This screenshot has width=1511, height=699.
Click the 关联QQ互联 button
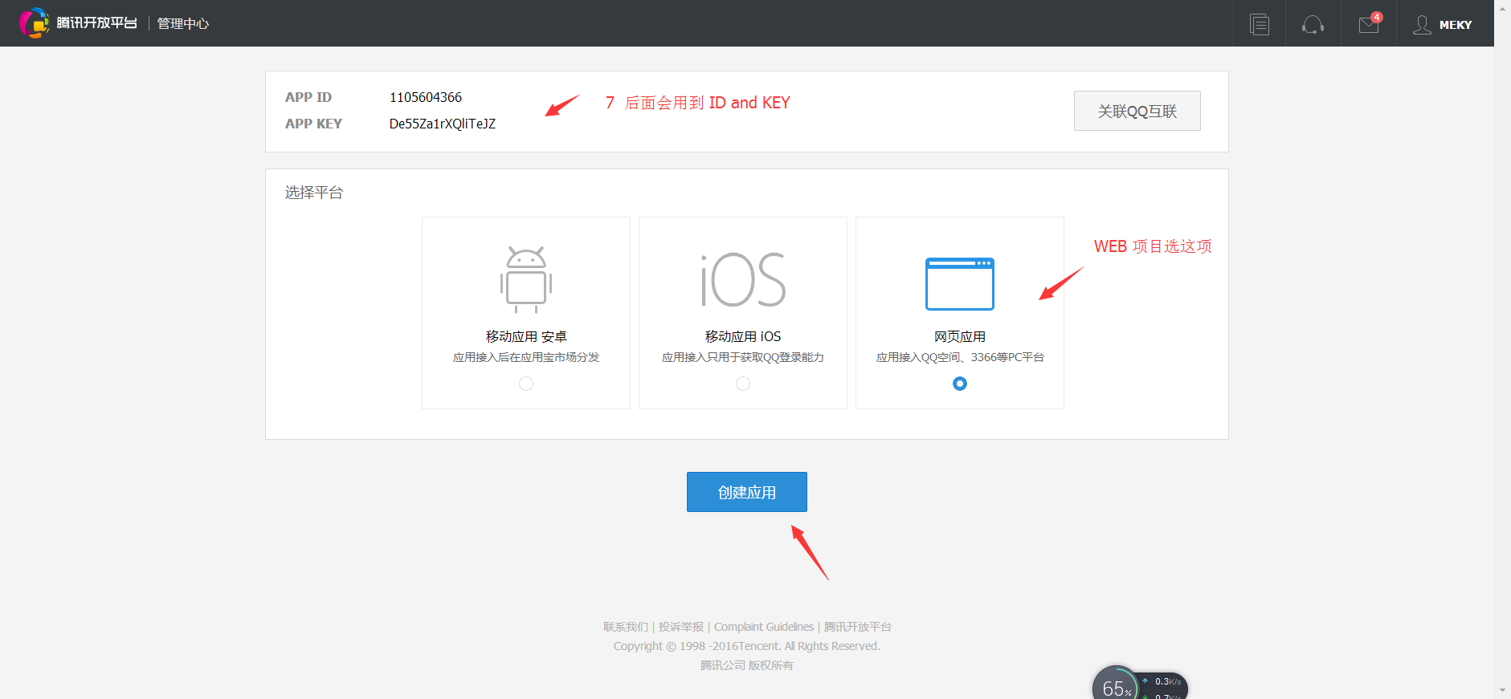(1137, 111)
